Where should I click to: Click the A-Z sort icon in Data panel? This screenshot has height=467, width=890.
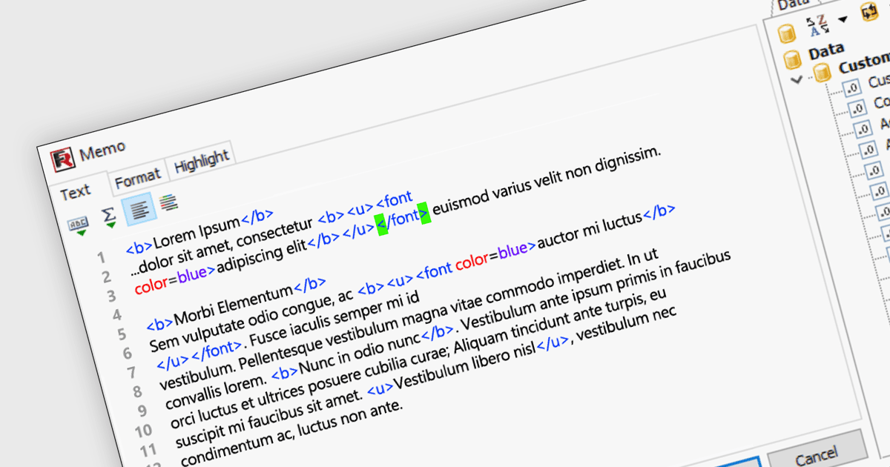[x=818, y=24]
